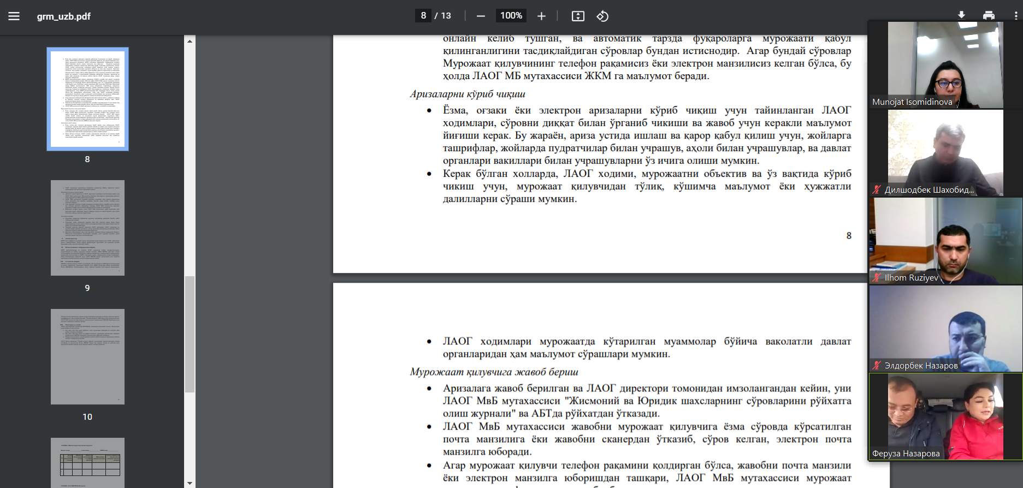Screen dimensions: 1023x488
Task: Click the sidebar scrollbar down arrow
Action: click(190, 483)
